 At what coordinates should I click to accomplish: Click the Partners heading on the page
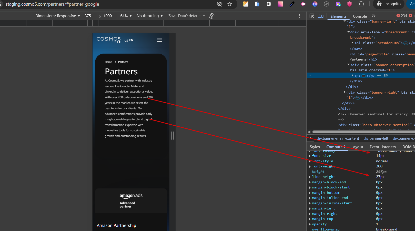click(121, 72)
